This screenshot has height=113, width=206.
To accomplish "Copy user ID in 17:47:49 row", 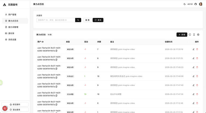I will (56, 87).
